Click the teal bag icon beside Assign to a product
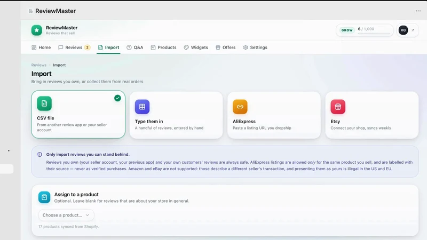Screen dimensions: 427x240 click(44, 197)
